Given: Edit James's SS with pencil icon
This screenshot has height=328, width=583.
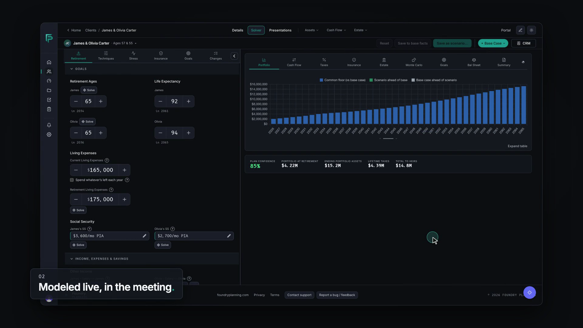Looking at the screenshot, I should 144,236.
